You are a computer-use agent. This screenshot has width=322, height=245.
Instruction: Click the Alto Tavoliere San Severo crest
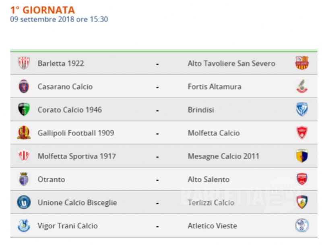(302, 63)
